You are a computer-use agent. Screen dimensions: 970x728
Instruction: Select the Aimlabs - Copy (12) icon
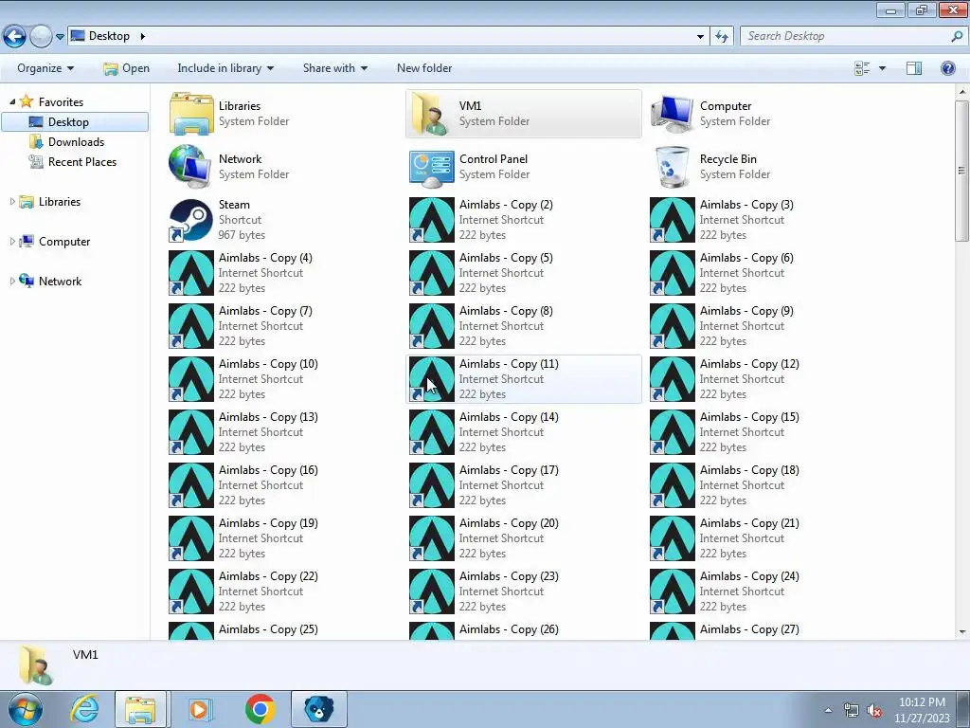[x=673, y=379]
